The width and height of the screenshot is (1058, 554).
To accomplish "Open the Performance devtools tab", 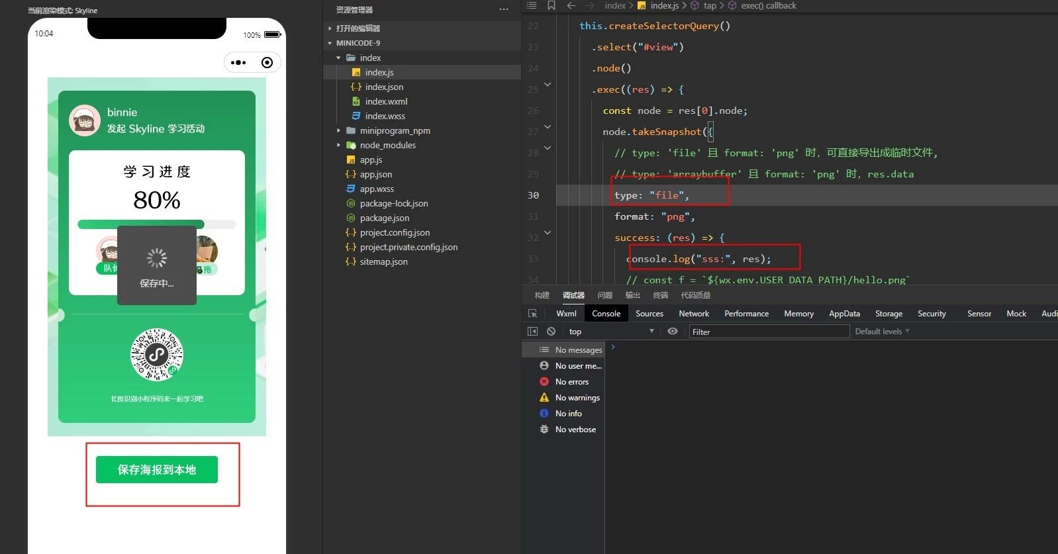I will click(x=747, y=314).
